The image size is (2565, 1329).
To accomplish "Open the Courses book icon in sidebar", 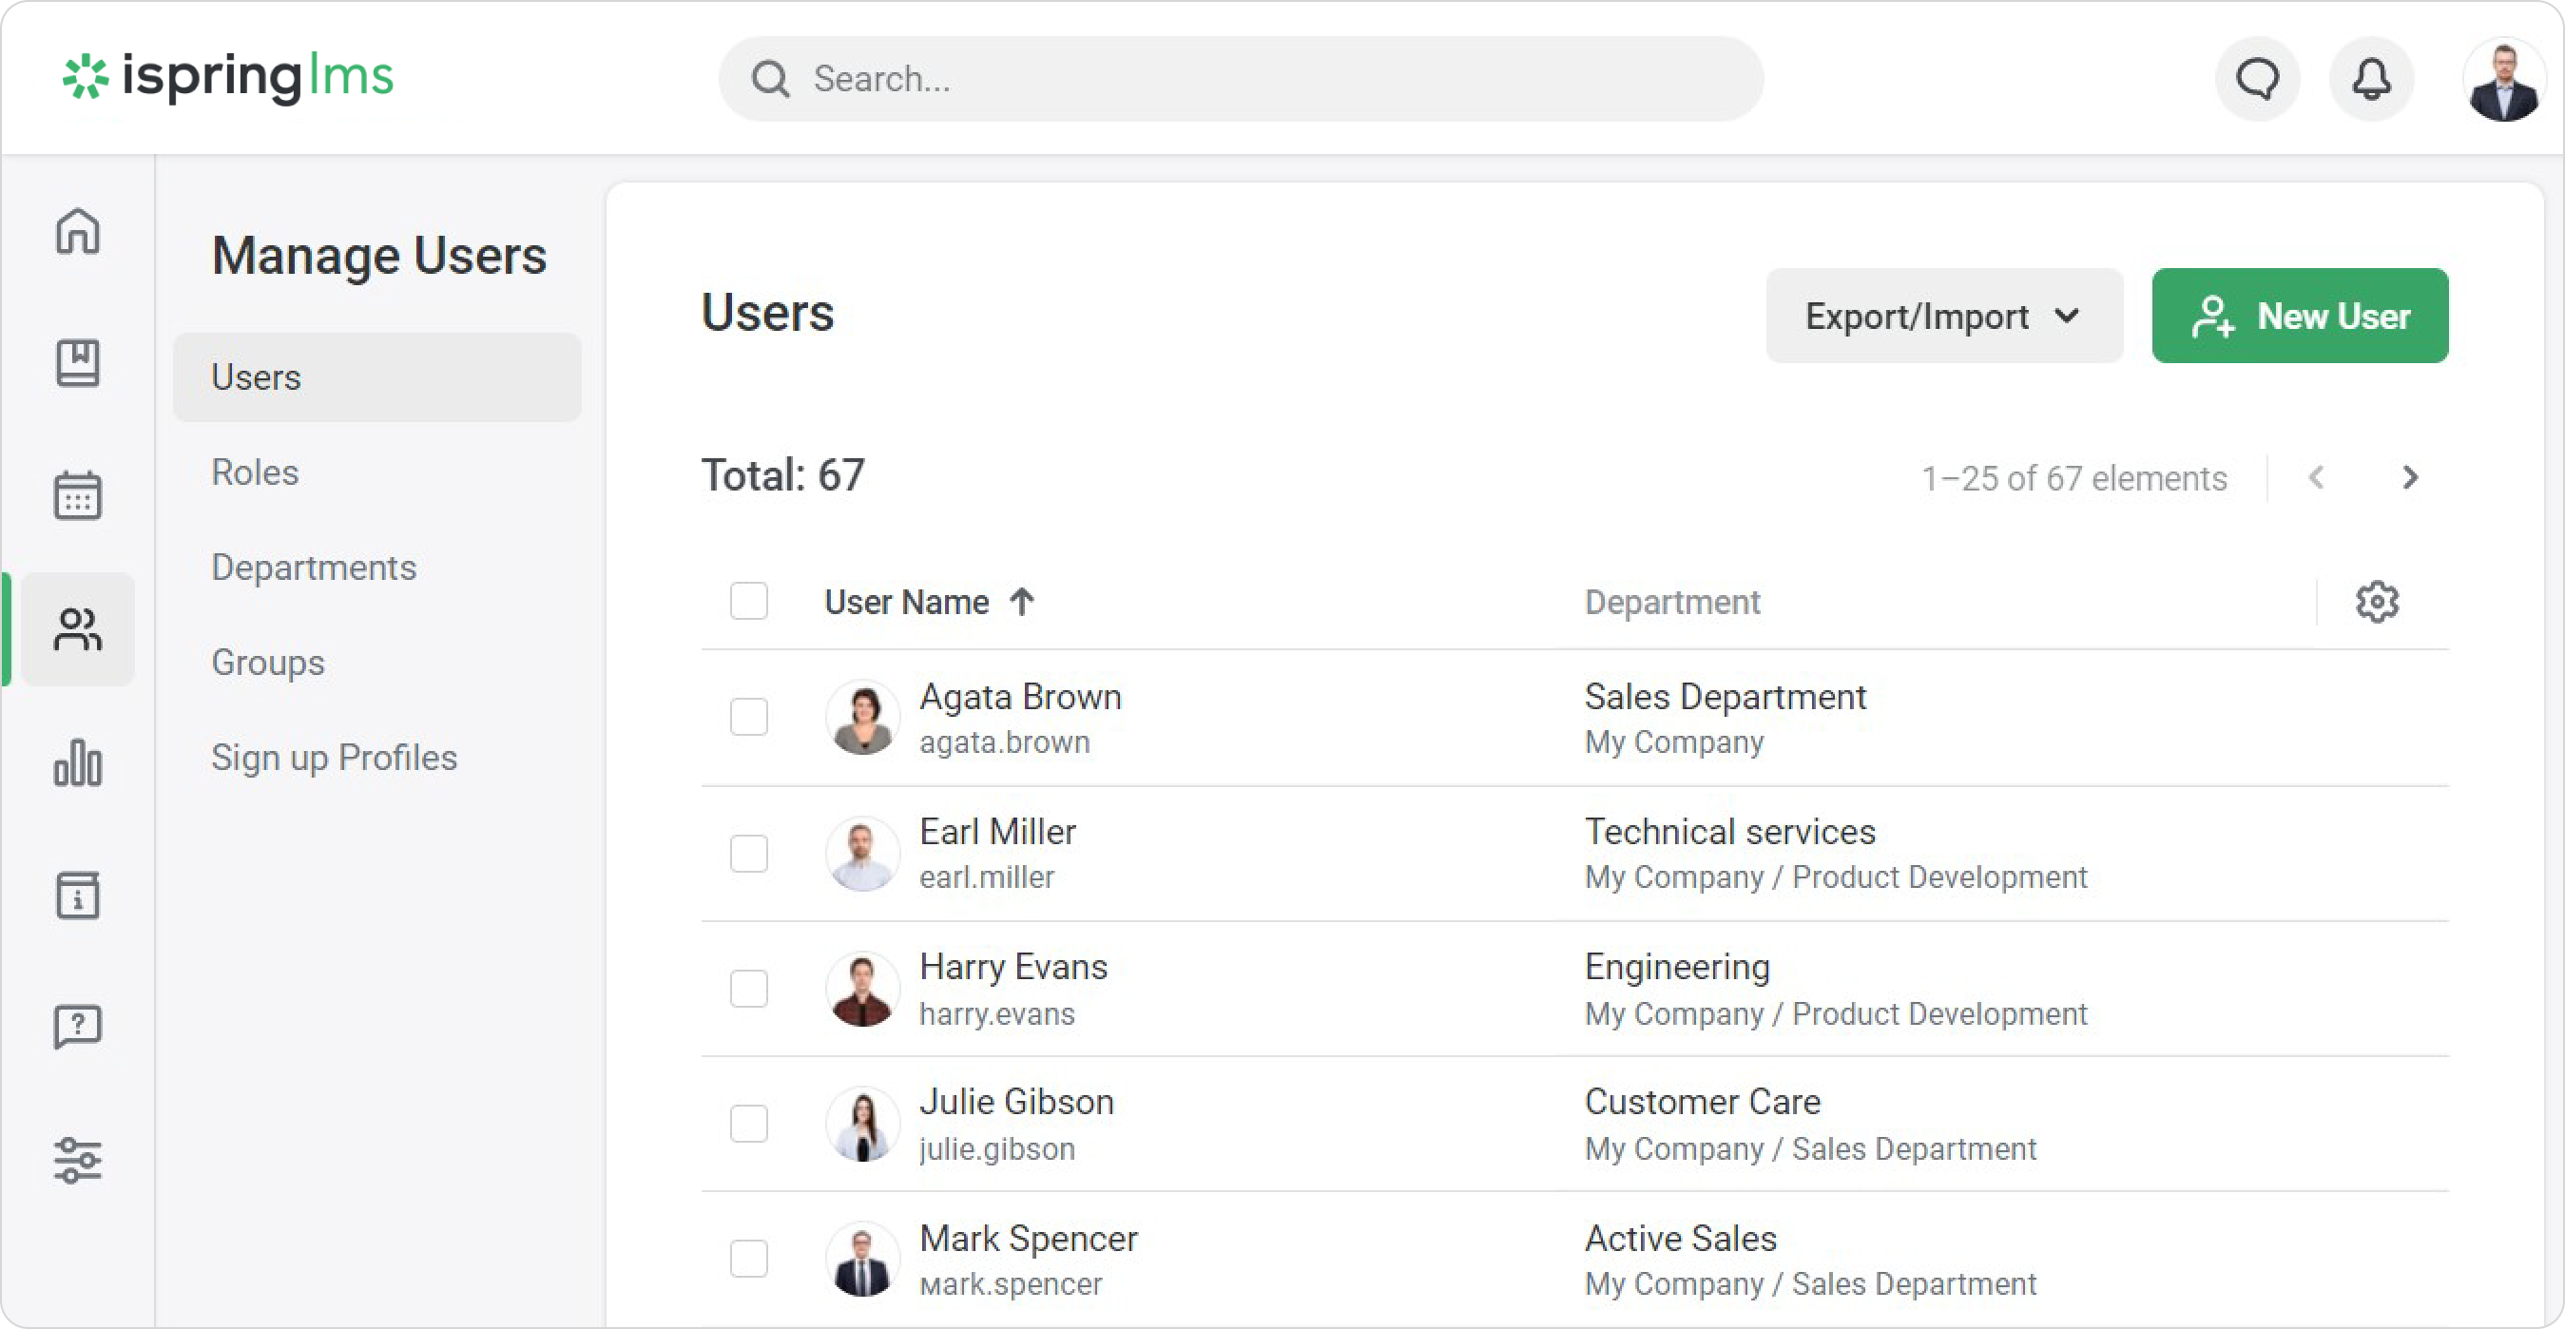I will point(78,362).
